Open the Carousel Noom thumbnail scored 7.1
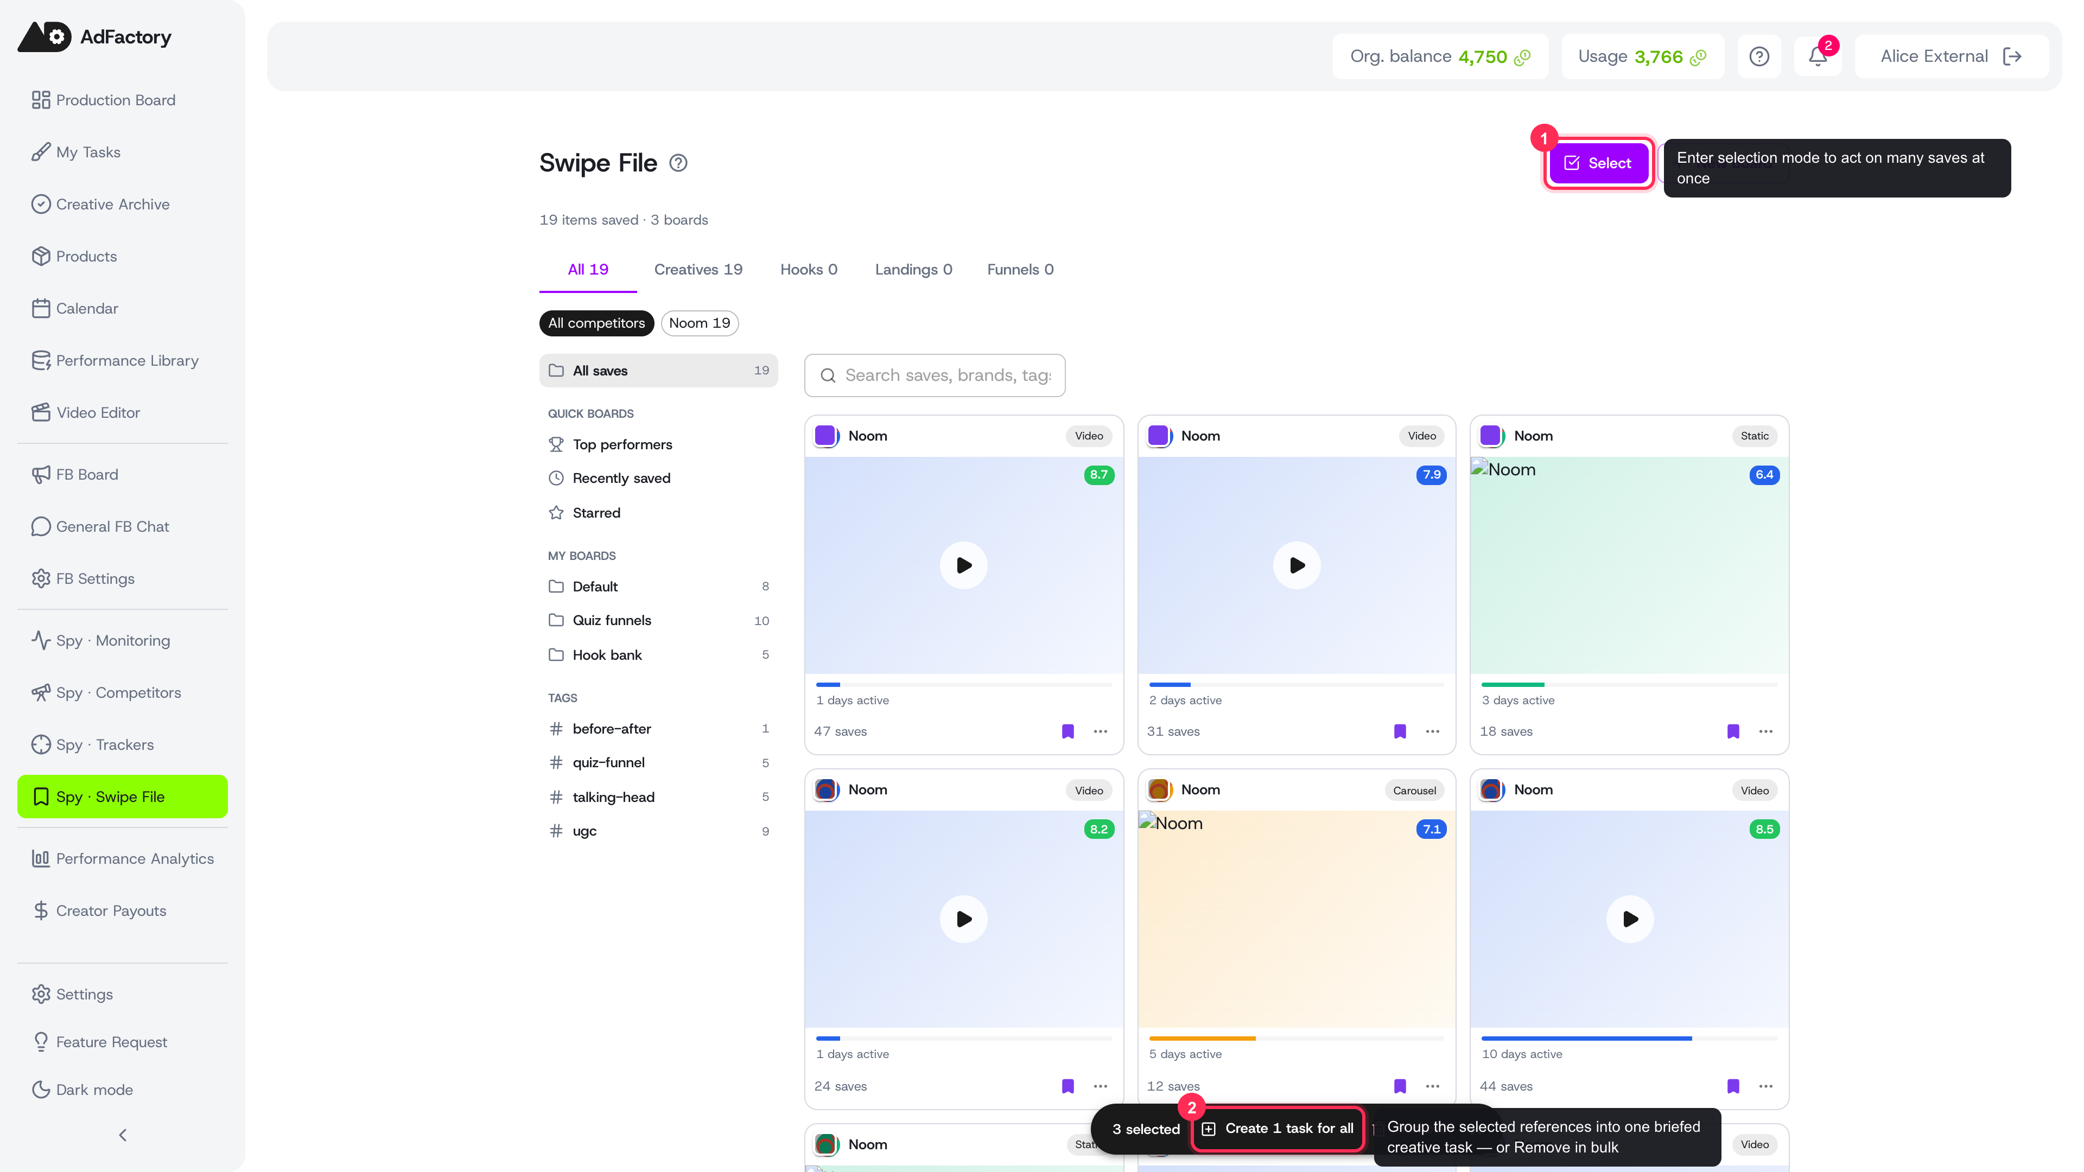2084x1172 pixels. (x=1297, y=919)
